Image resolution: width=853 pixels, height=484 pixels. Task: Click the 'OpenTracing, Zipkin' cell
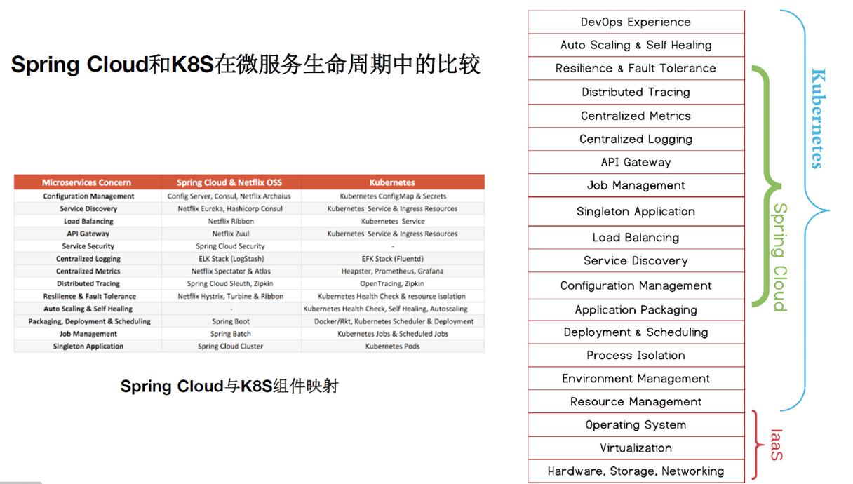click(x=392, y=284)
